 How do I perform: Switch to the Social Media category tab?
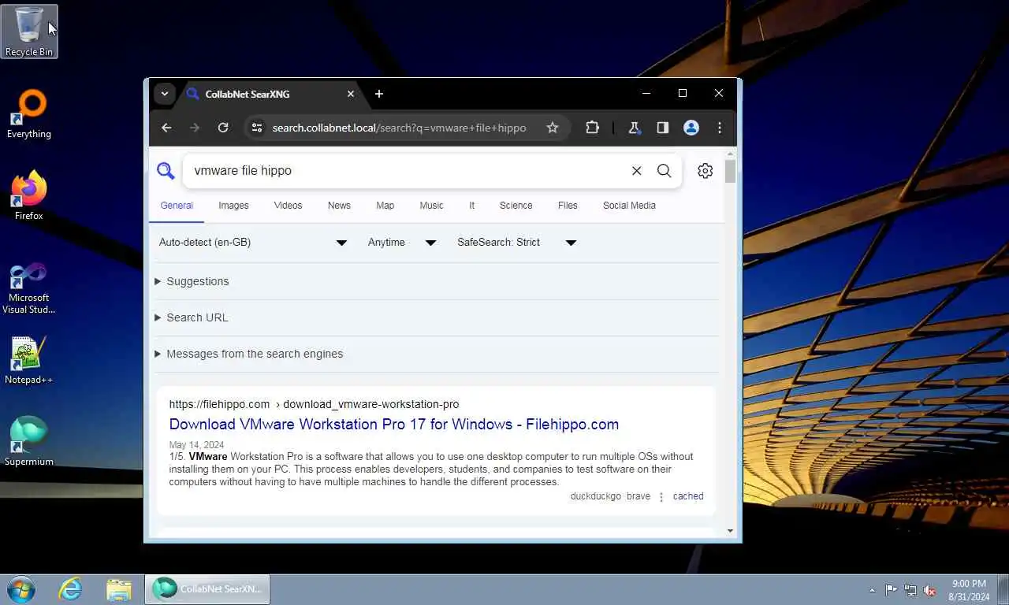629,206
